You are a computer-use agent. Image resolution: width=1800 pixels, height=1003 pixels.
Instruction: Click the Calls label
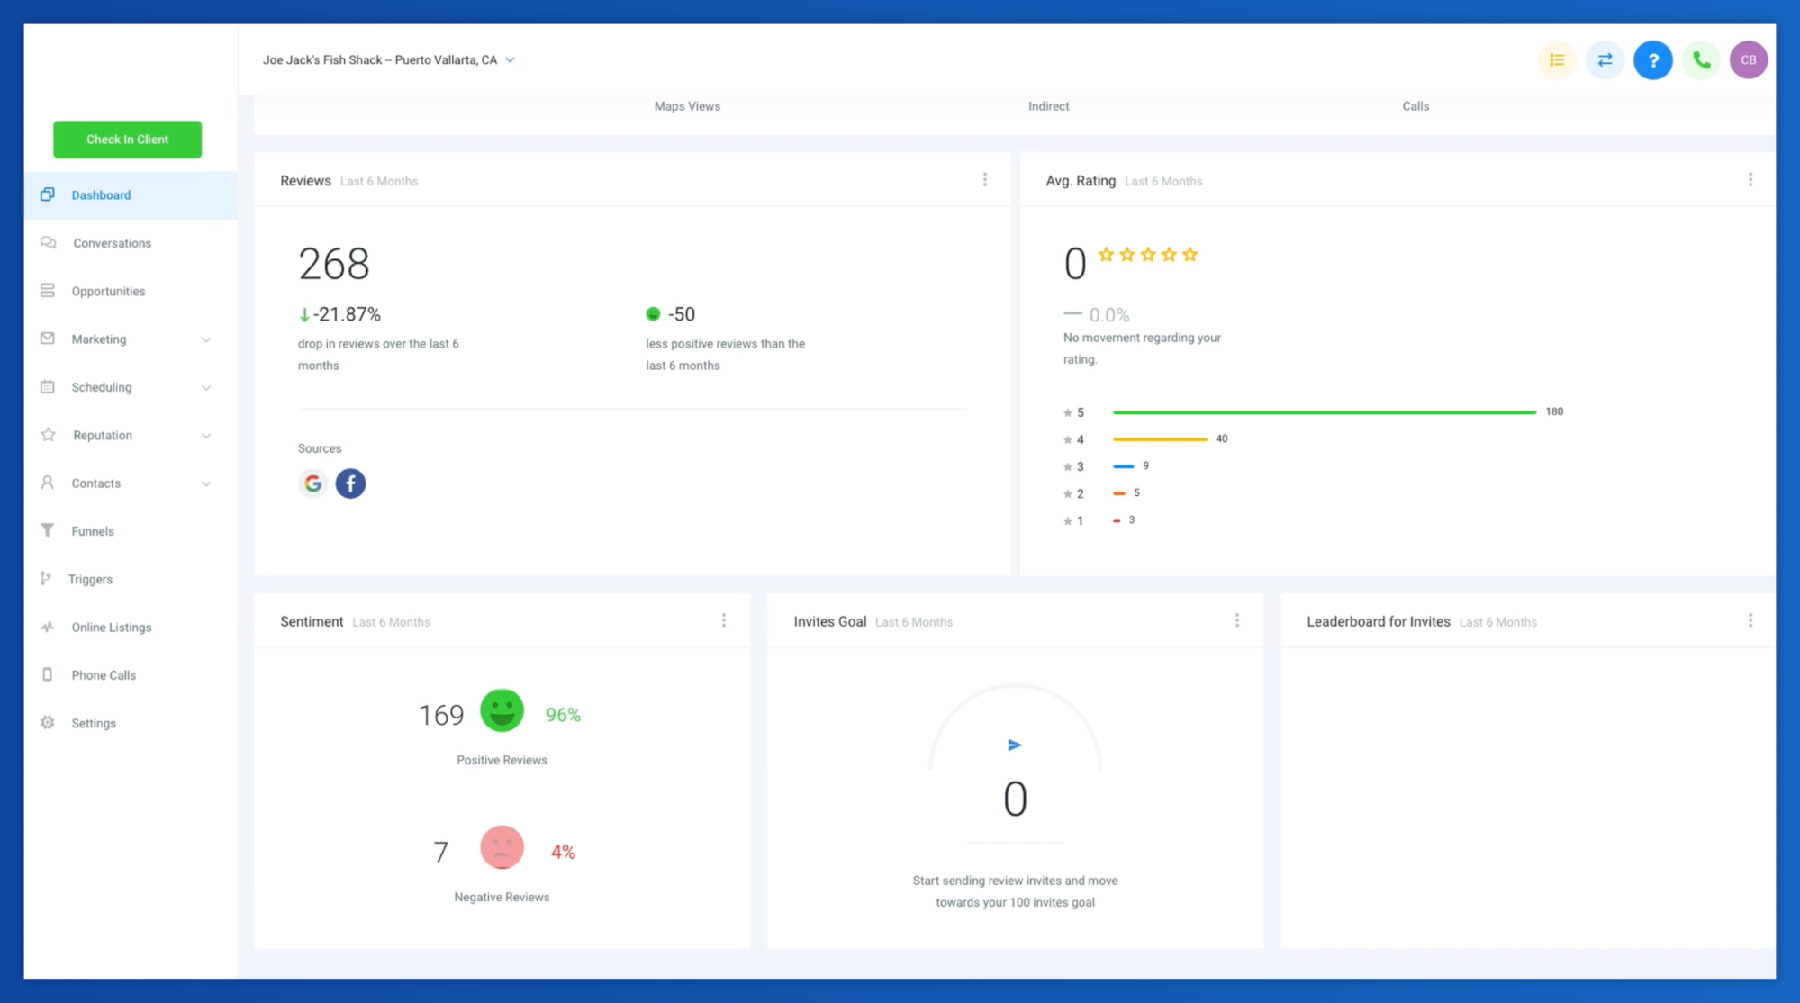coord(1416,106)
